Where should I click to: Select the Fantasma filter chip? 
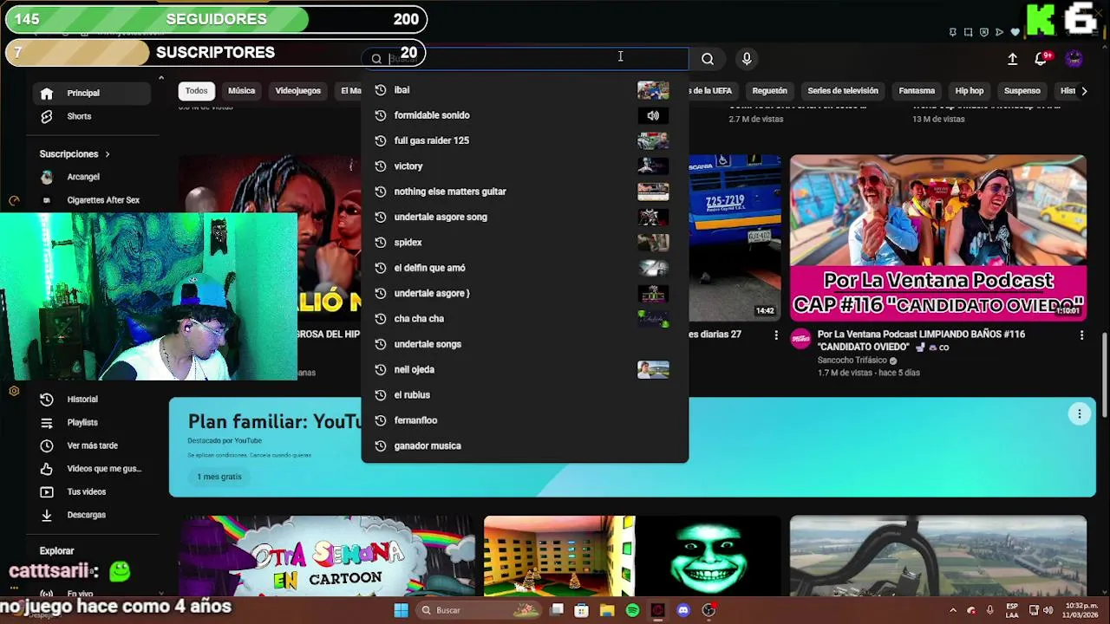point(917,91)
